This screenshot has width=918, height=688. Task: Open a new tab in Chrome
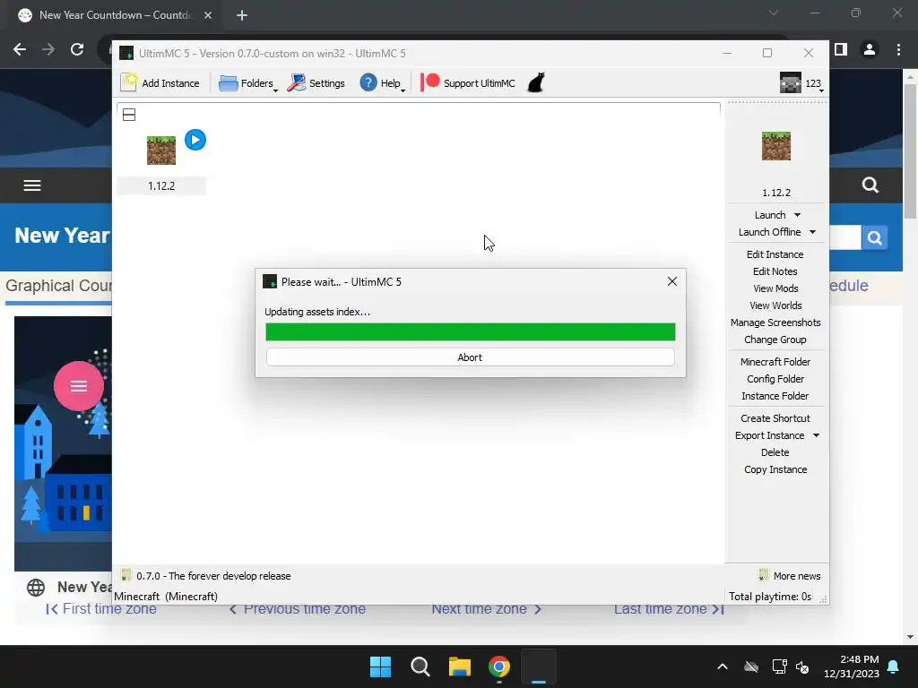tap(242, 15)
